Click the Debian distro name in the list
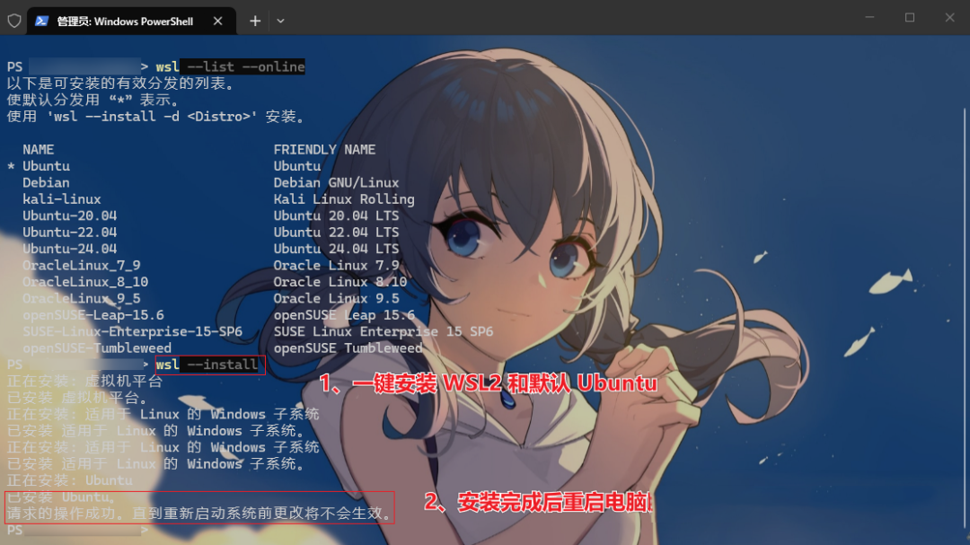 (x=46, y=182)
